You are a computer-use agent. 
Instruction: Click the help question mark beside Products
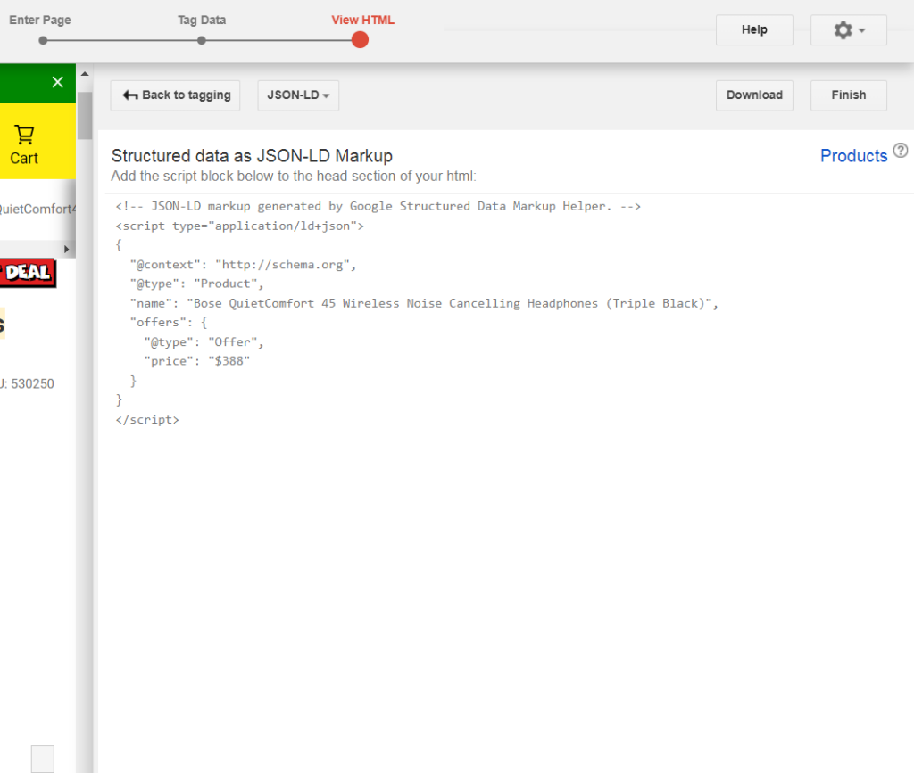[901, 151]
